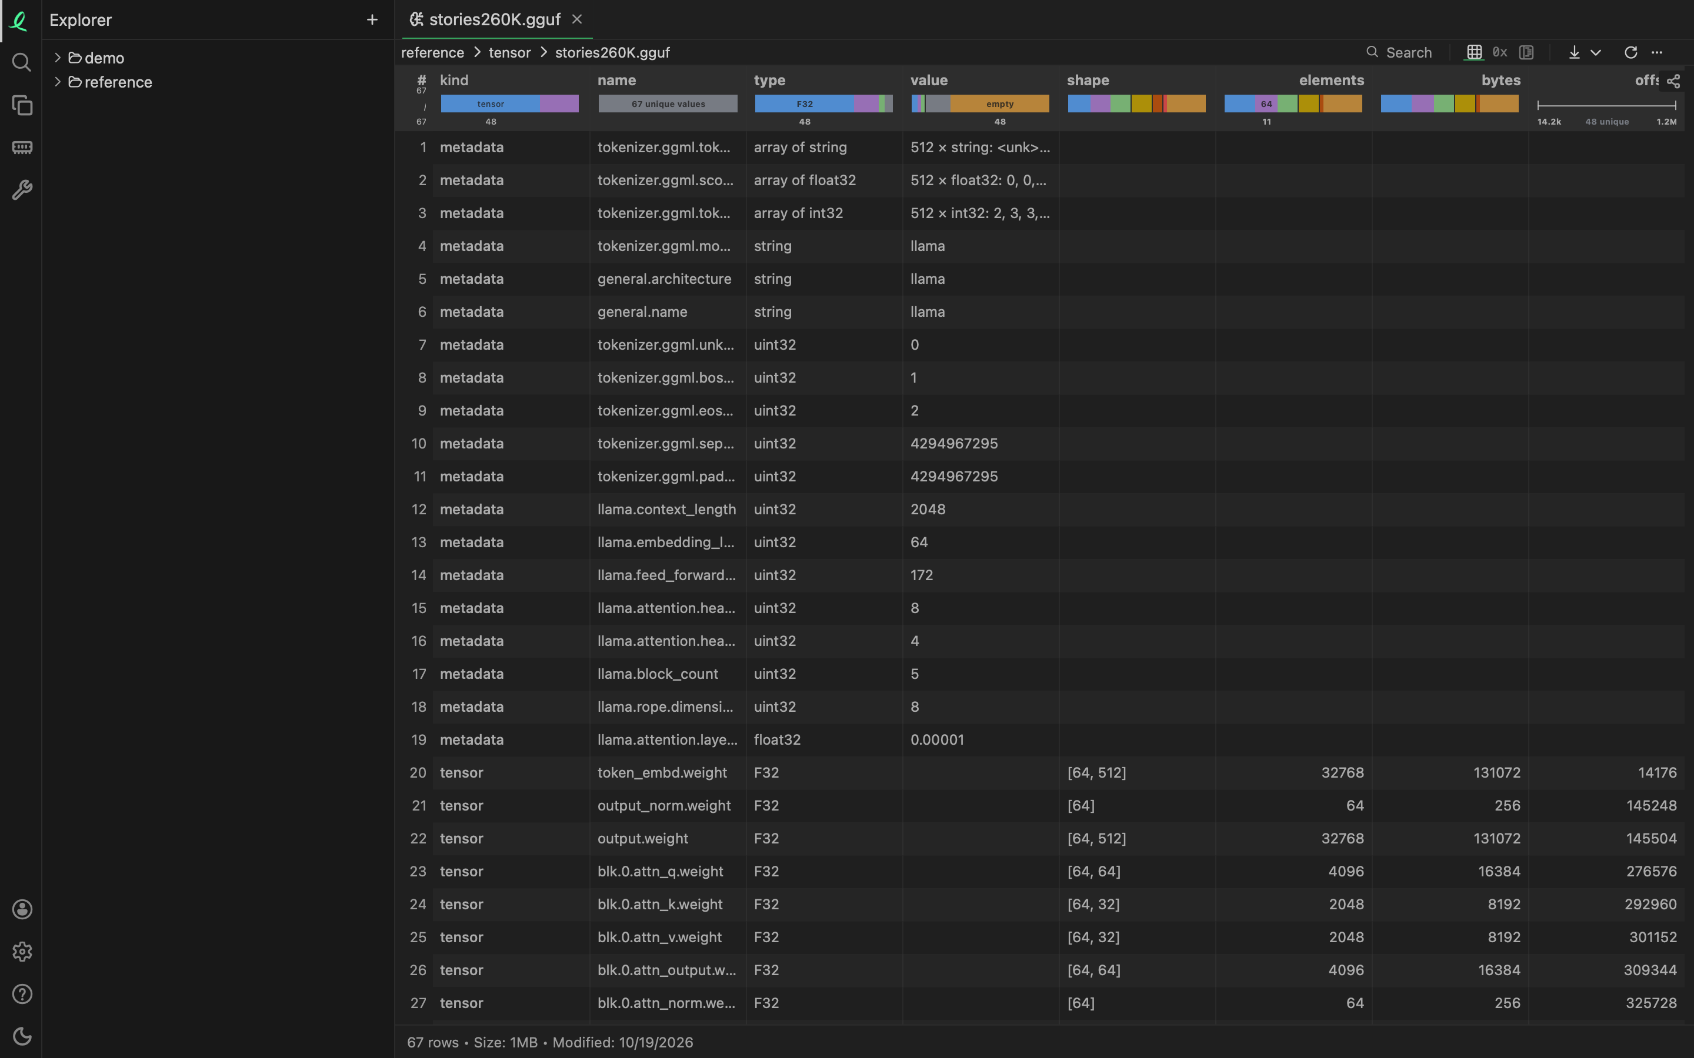Image resolution: width=1694 pixels, height=1058 pixels.
Task: Expand the reference folder
Action: pos(58,82)
